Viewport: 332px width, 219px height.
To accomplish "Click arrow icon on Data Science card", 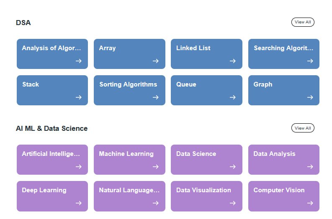I will (x=233, y=167).
